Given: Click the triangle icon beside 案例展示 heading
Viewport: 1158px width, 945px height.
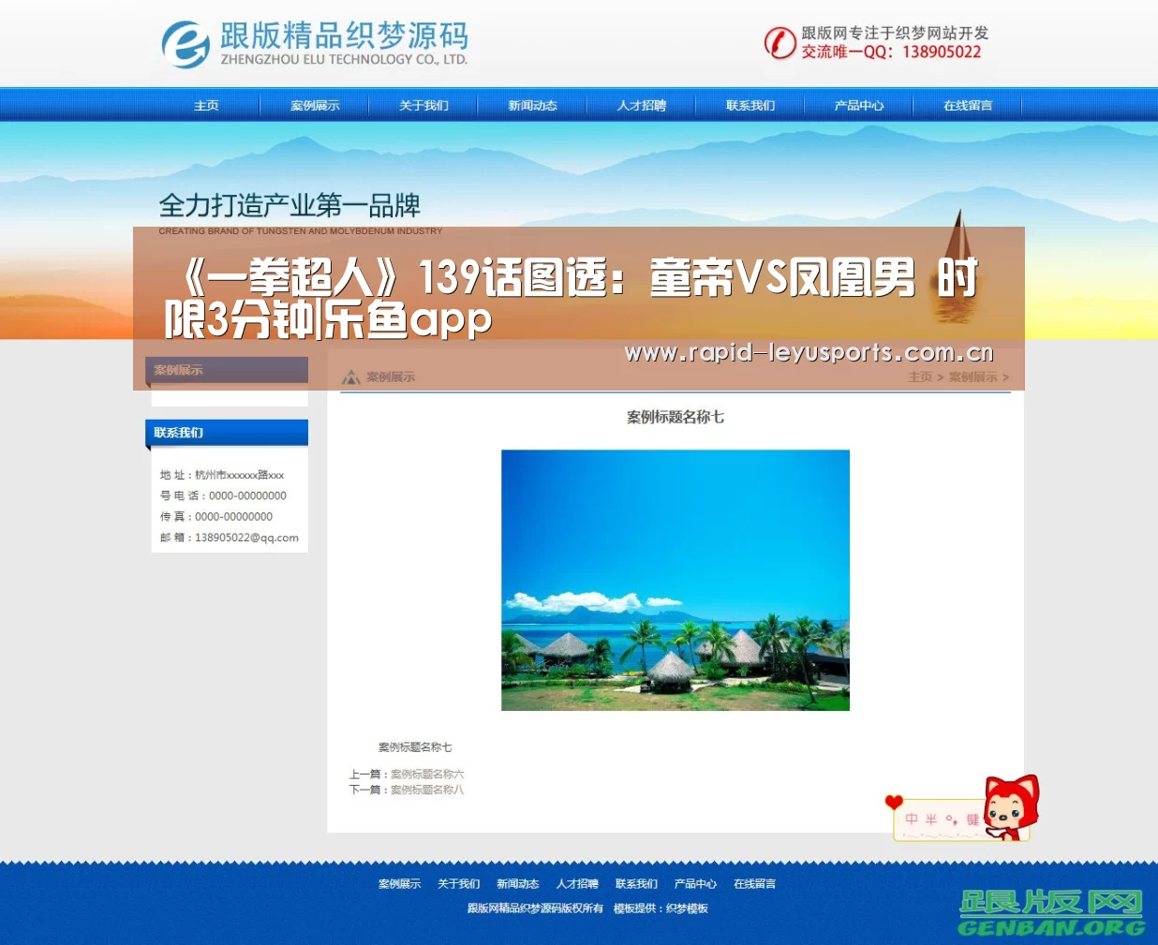Looking at the screenshot, I should pyautogui.click(x=351, y=377).
